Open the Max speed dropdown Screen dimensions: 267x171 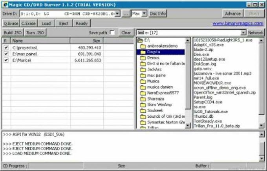[x=144, y=13]
